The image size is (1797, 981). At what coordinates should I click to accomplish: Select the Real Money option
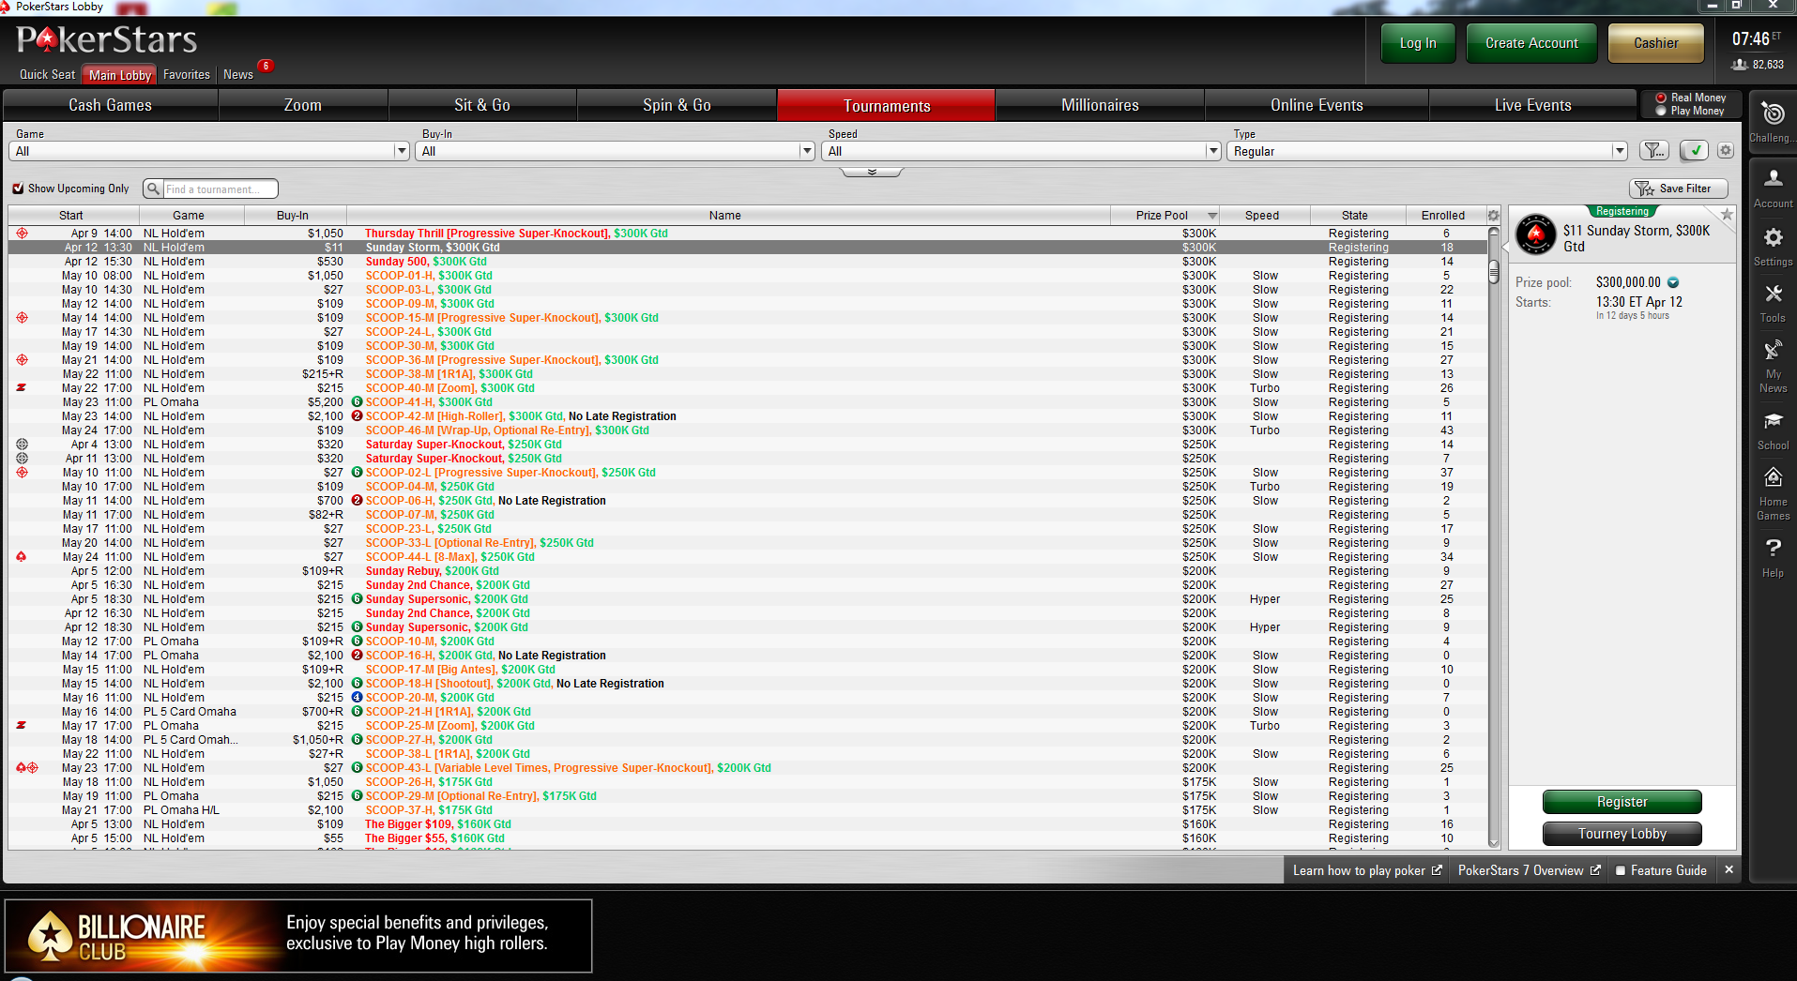[x=1661, y=98]
